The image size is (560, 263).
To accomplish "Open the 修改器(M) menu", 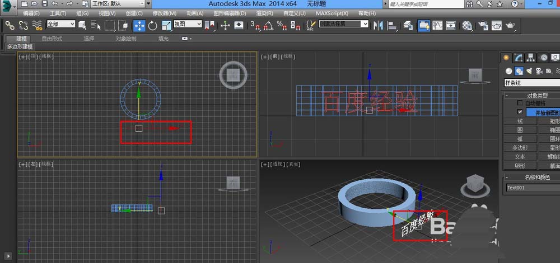I will coord(165,13).
